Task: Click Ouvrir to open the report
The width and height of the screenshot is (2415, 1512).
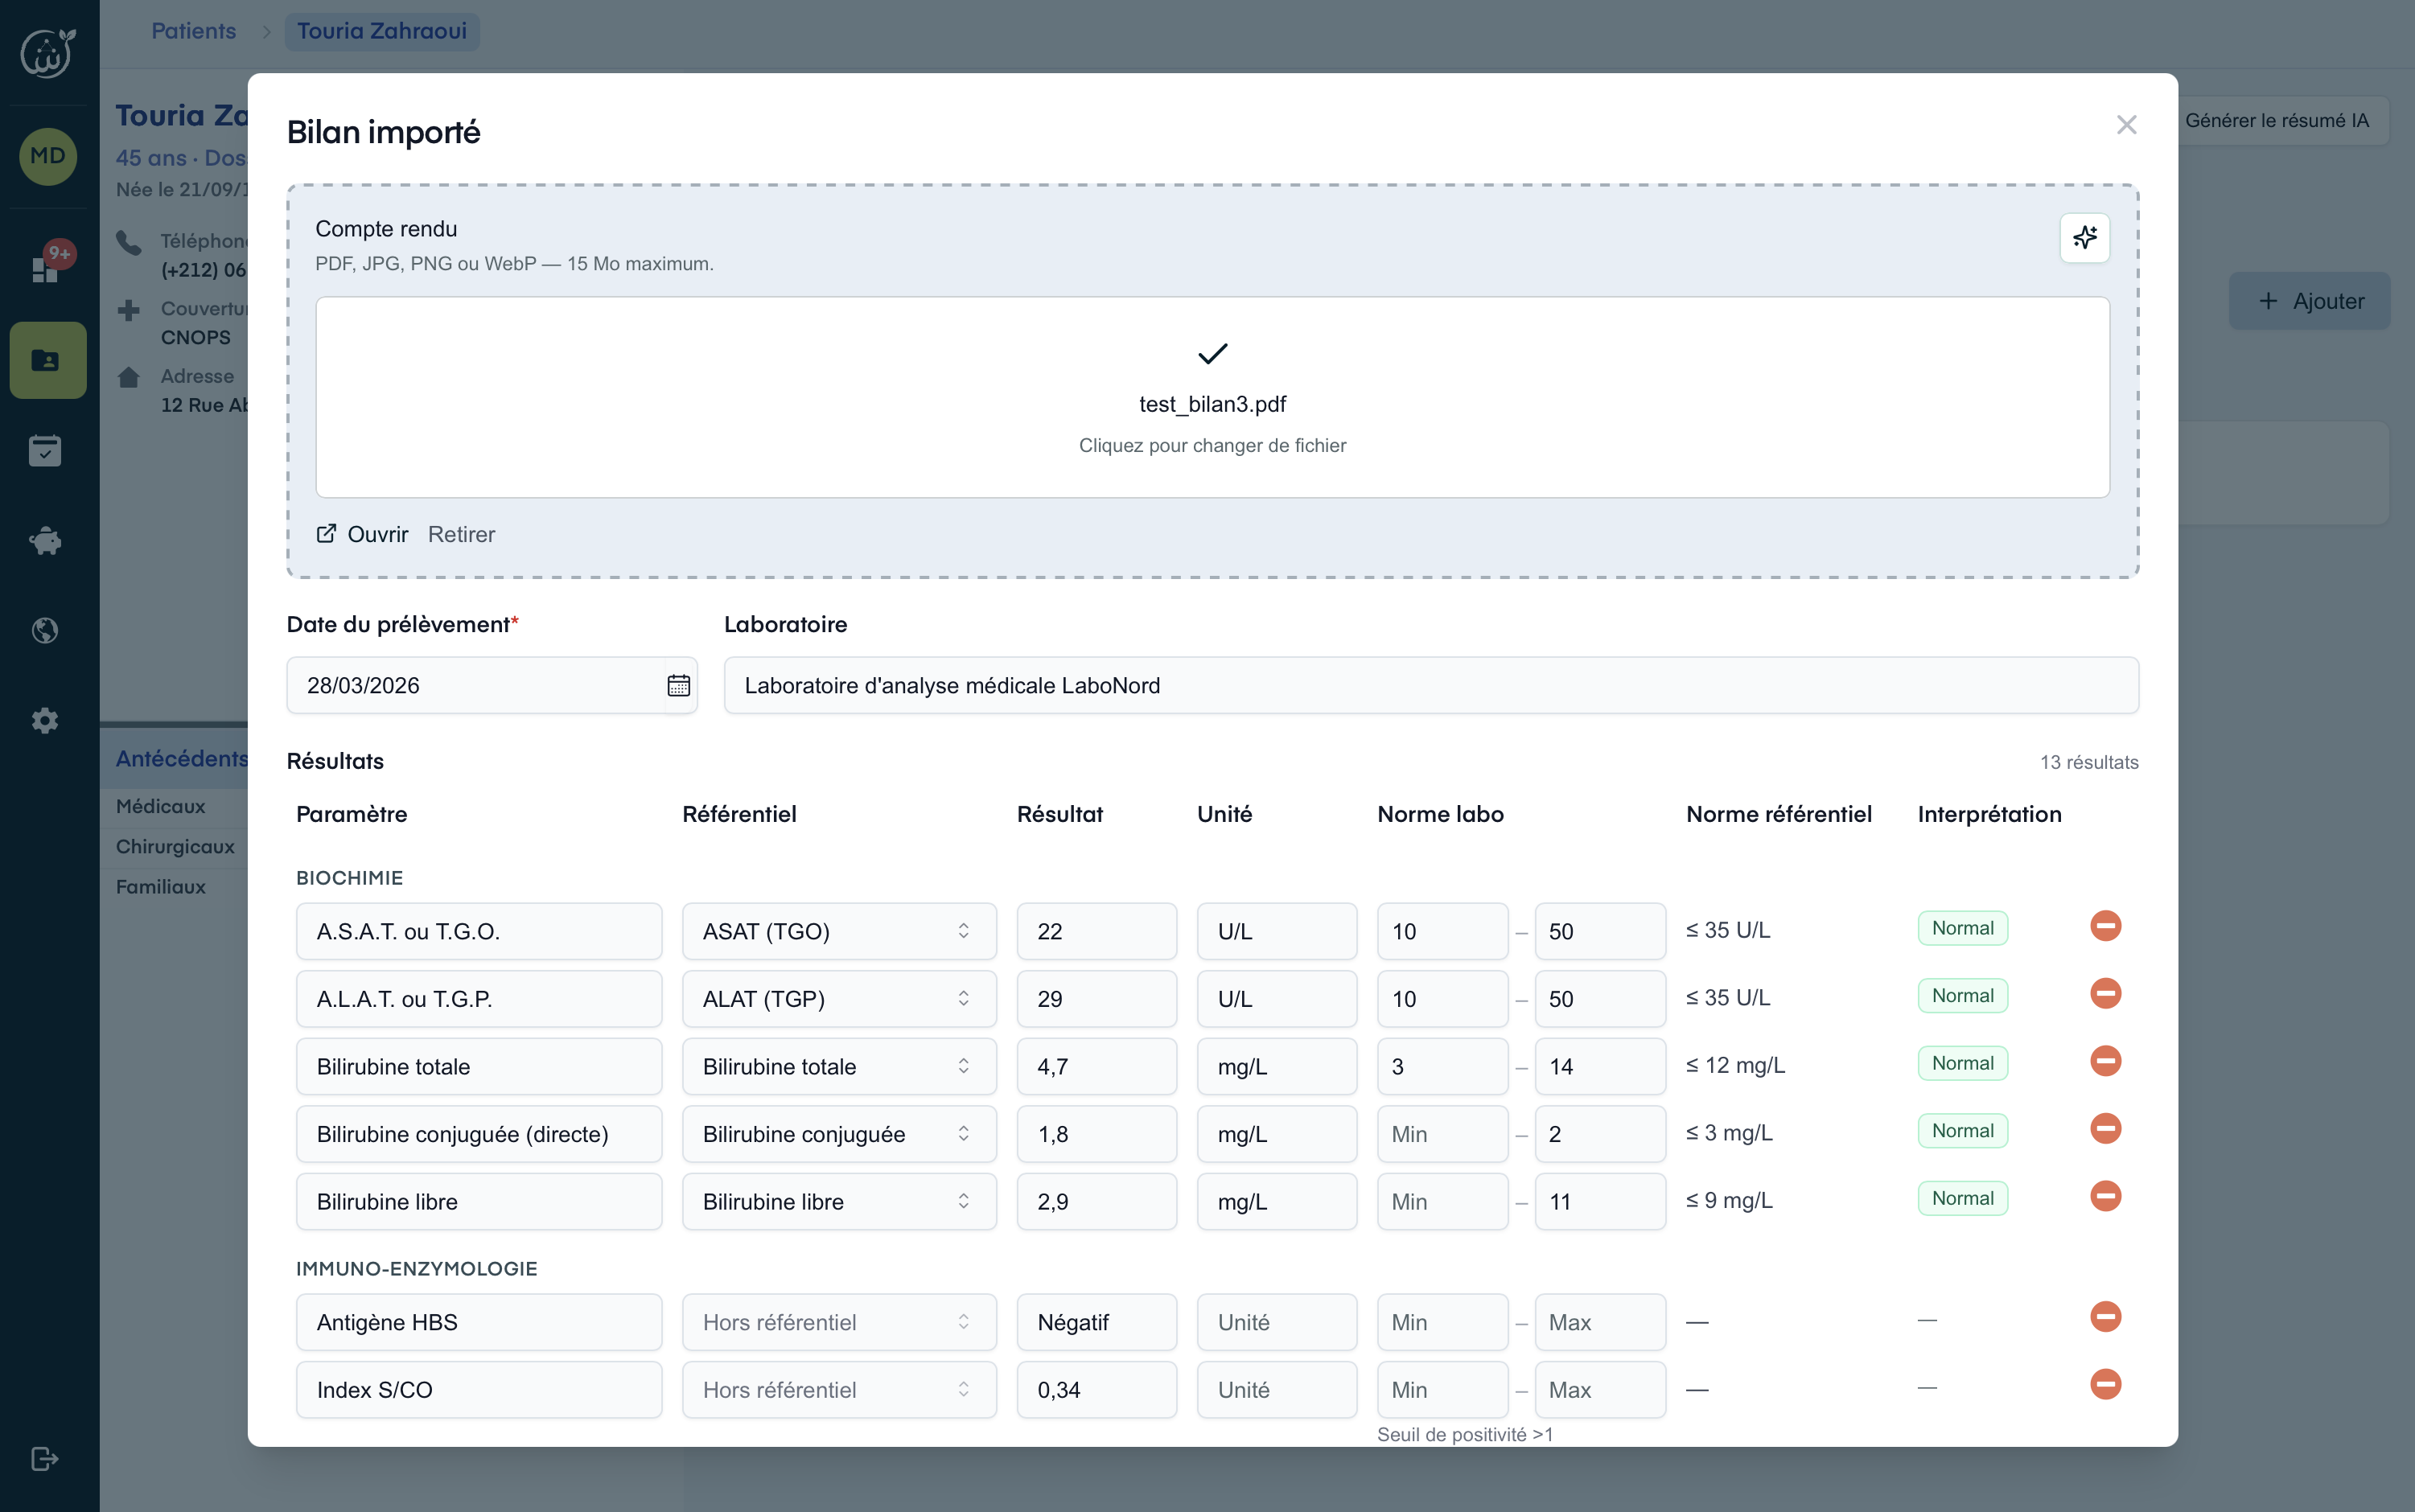Action: click(x=378, y=534)
